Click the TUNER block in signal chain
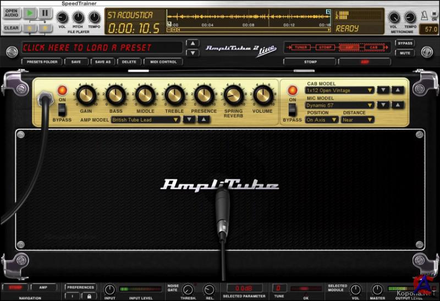Image resolution: width=440 pixels, height=301 pixels. pos(301,48)
